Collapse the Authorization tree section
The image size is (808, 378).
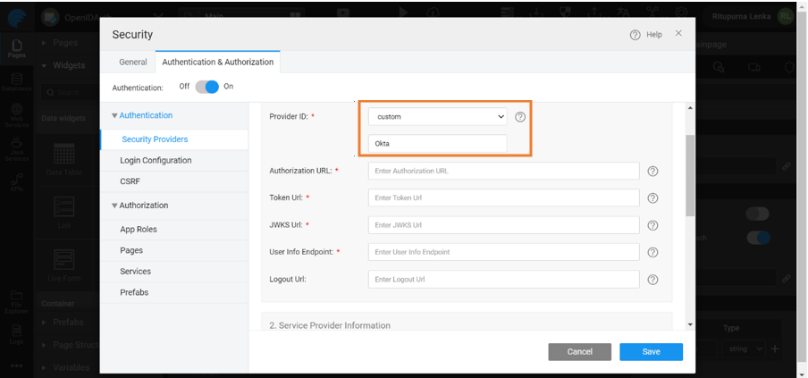[114, 206]
